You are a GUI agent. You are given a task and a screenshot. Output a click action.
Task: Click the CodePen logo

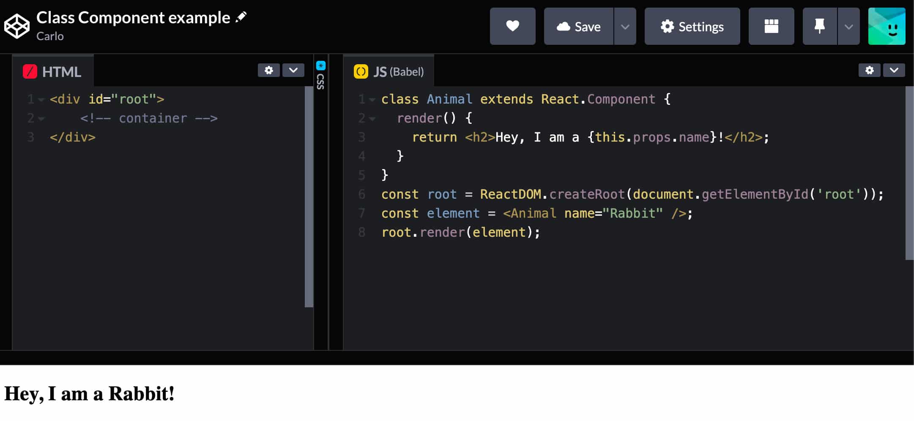[x=17, y=26]
